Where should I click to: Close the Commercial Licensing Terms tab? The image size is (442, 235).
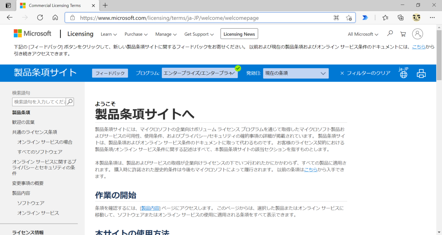tap(92, 6)
